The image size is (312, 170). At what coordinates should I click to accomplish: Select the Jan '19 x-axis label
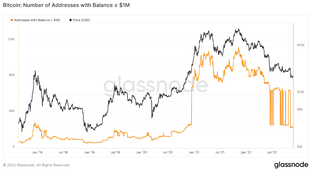point(89,152)
